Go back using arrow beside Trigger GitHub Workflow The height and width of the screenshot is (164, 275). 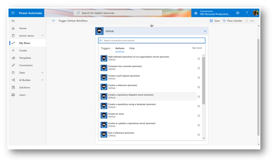click(x=54, y=21)
